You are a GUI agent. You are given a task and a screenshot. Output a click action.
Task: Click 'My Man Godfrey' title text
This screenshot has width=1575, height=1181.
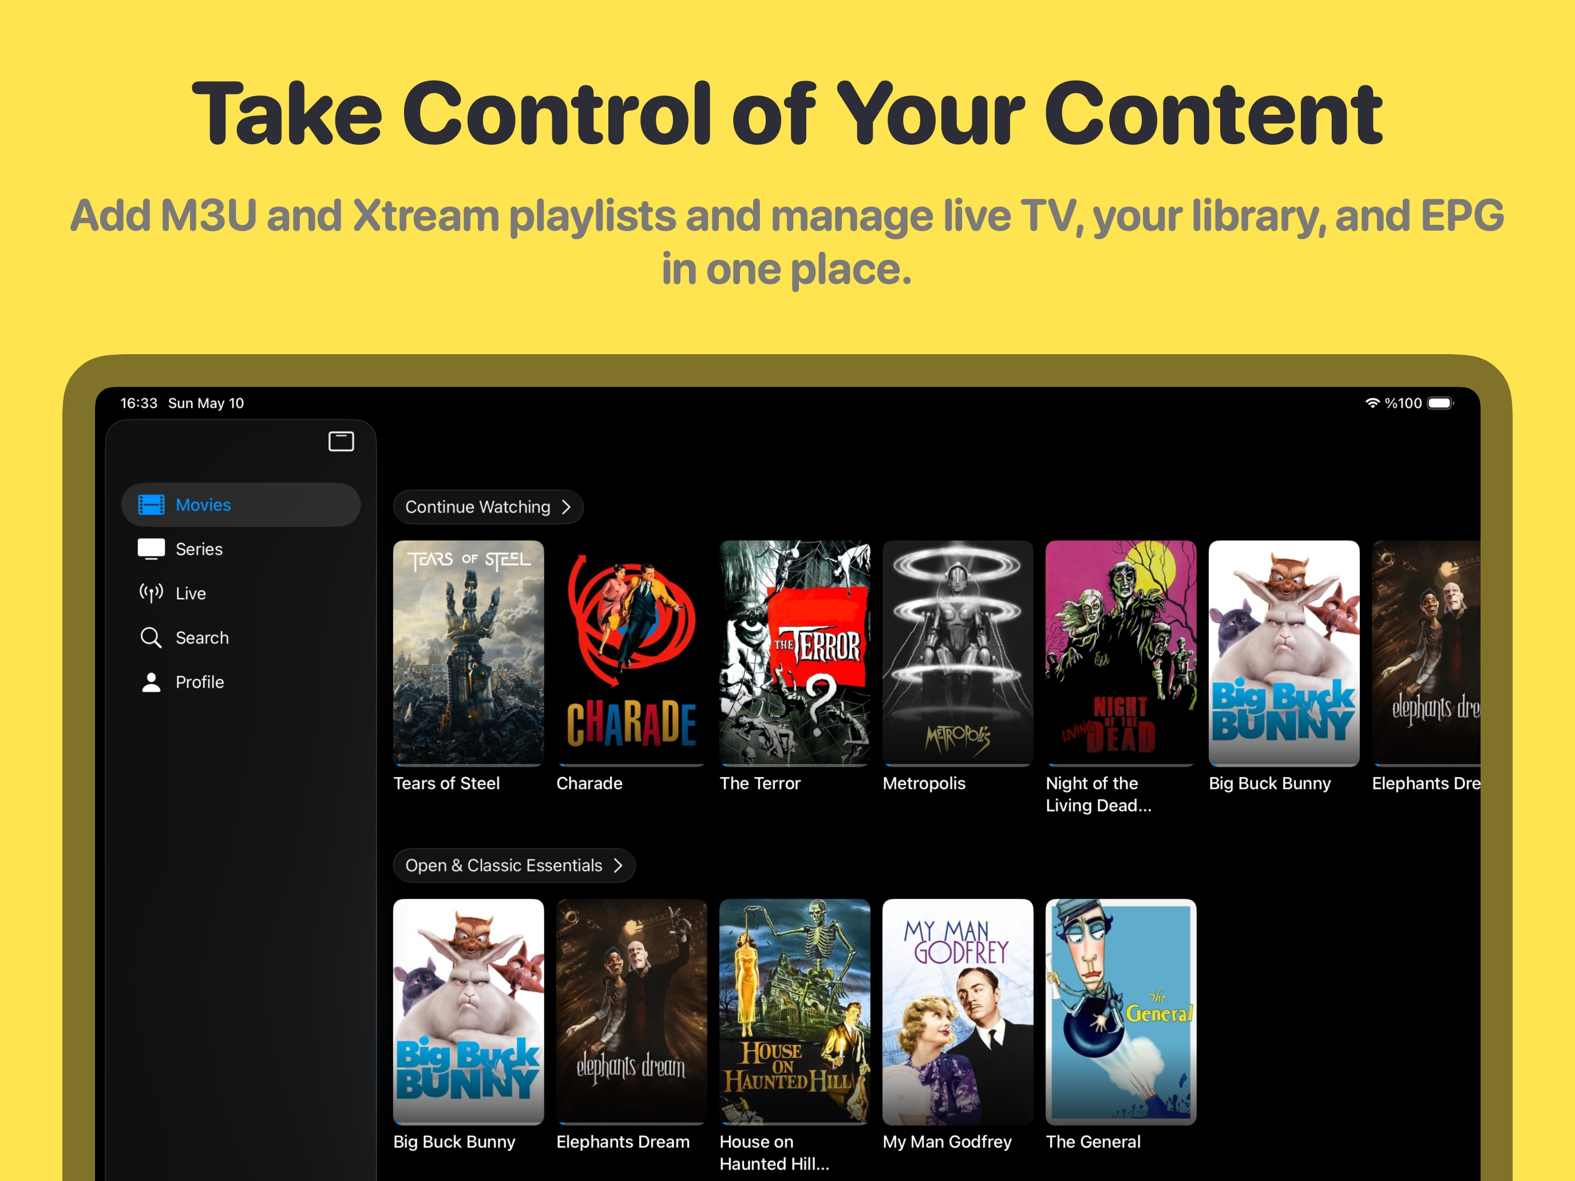tap(947, 1142)
